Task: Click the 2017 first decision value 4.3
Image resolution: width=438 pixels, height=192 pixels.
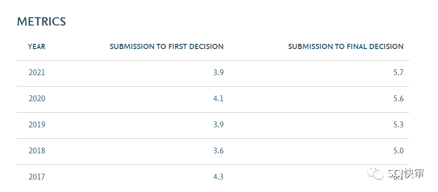Action: tap(218, 177)
